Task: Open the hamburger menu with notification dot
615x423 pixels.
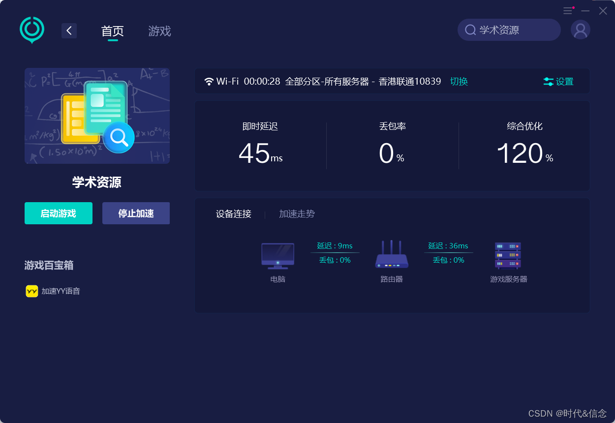Action: [568, 11]
